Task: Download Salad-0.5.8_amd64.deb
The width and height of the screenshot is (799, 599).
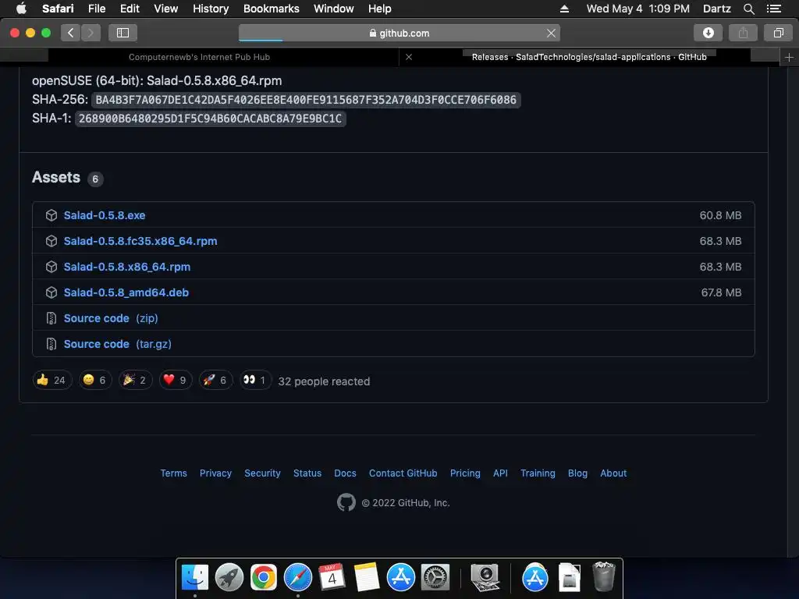Action: [126, 292]
